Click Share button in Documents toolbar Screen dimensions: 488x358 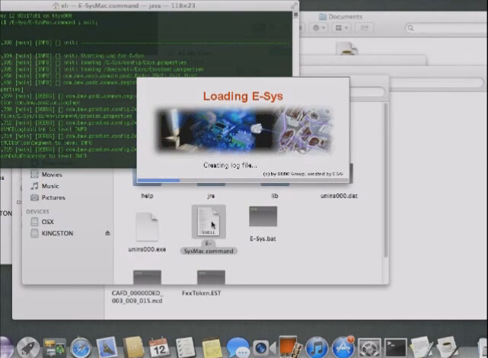(x=365, y=27)
